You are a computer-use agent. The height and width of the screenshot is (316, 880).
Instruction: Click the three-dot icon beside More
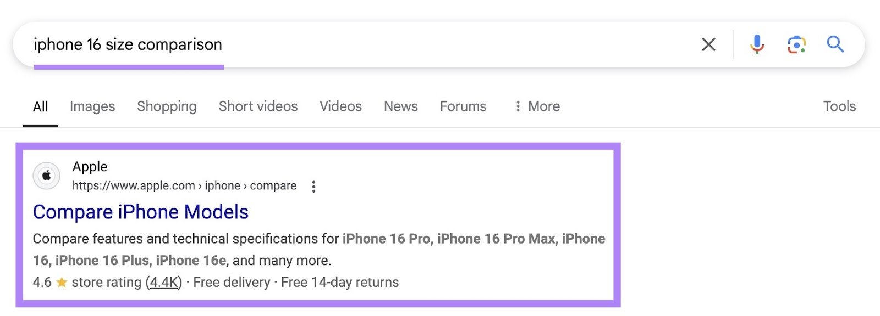(518, 106)
